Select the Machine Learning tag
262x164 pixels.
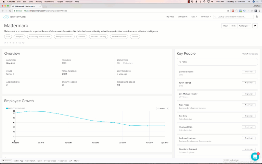coord(99,37)
